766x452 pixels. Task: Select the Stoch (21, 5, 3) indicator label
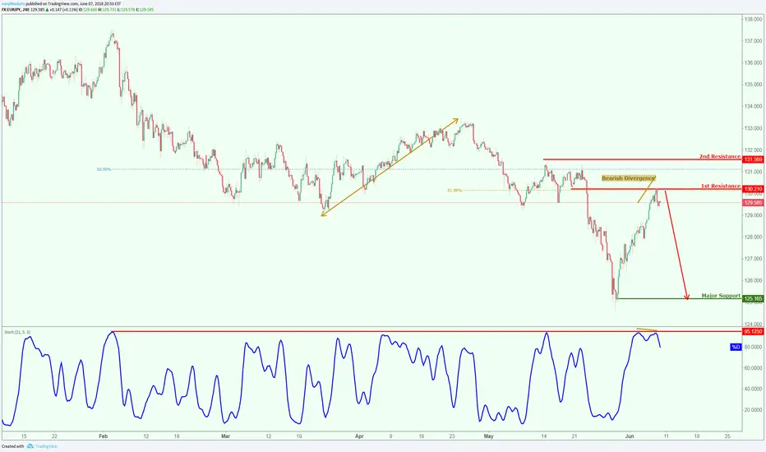click(x=17, y=332)
